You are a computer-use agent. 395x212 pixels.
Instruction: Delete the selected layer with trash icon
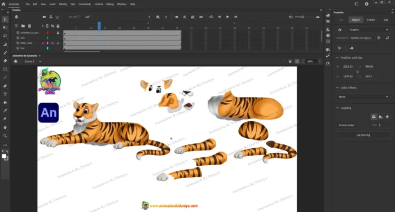coord(29,26)
